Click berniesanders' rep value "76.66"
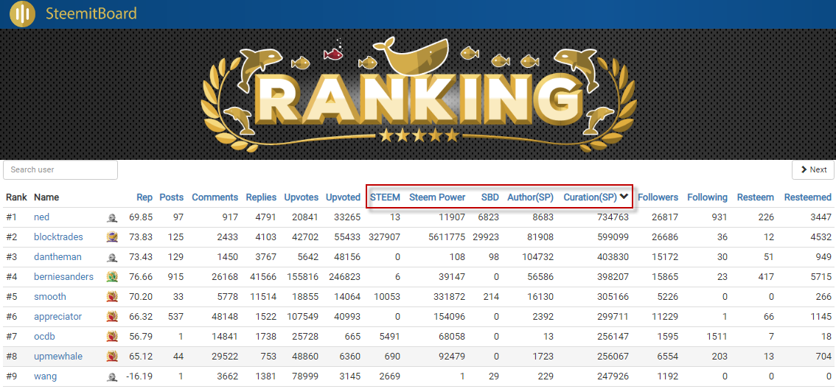836x389 pixels. click(141, 277)
